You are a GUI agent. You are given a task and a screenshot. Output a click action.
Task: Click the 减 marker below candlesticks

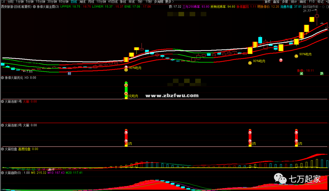[x=301, y=74]
